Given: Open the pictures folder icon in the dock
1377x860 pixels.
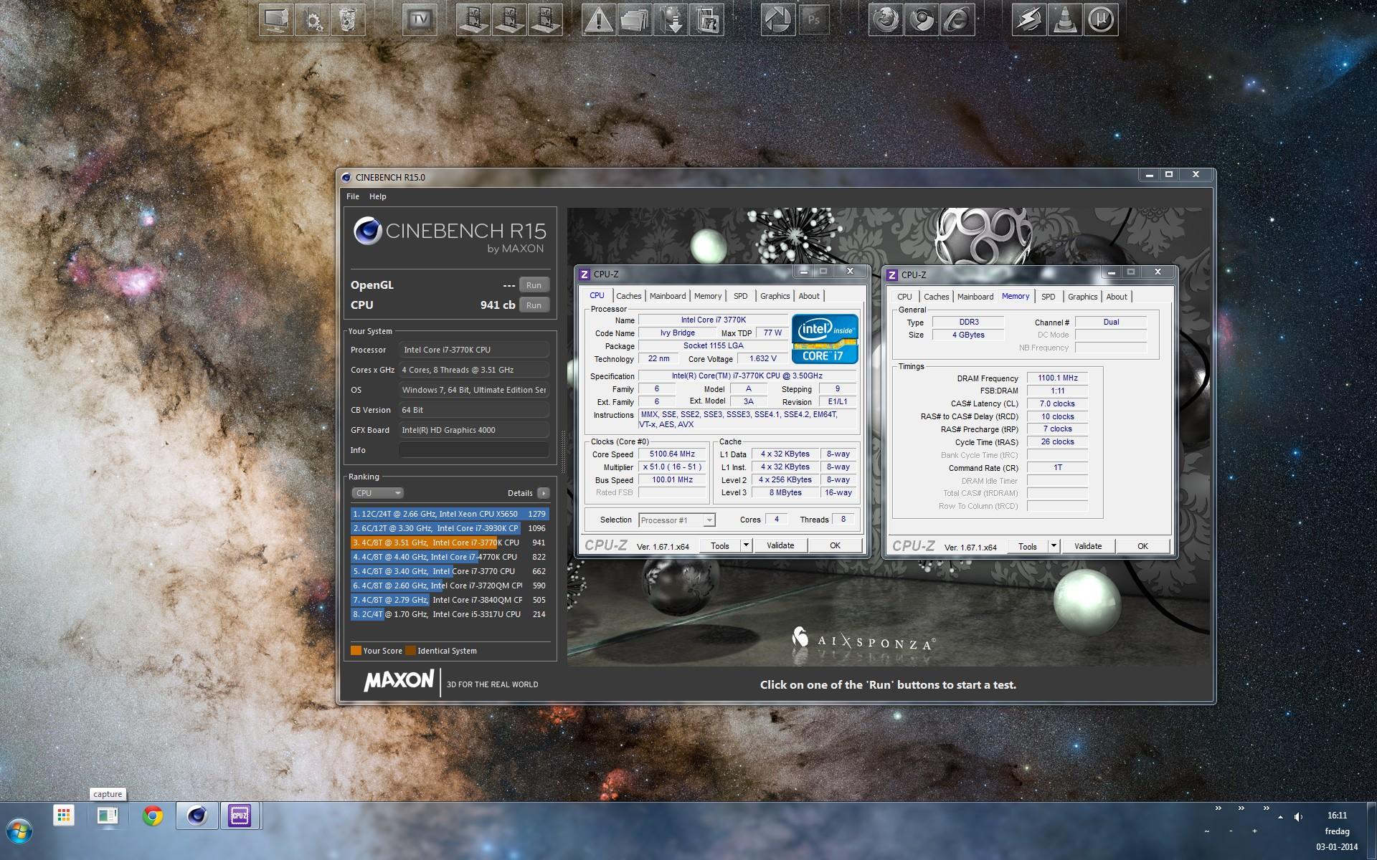Looking at the screenshot, I should (x=706, y=19).
